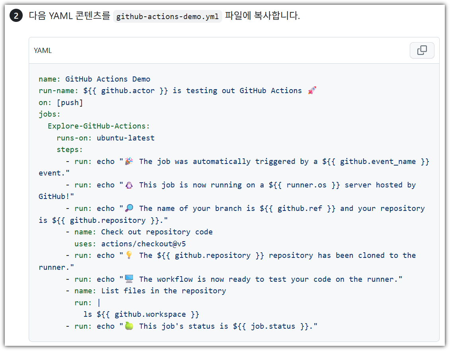This screenshot has height=351, width=450.
Task: Click the Korean instruction text '다음 YAML 콘텐츠를'
Action: click(69, 16)
